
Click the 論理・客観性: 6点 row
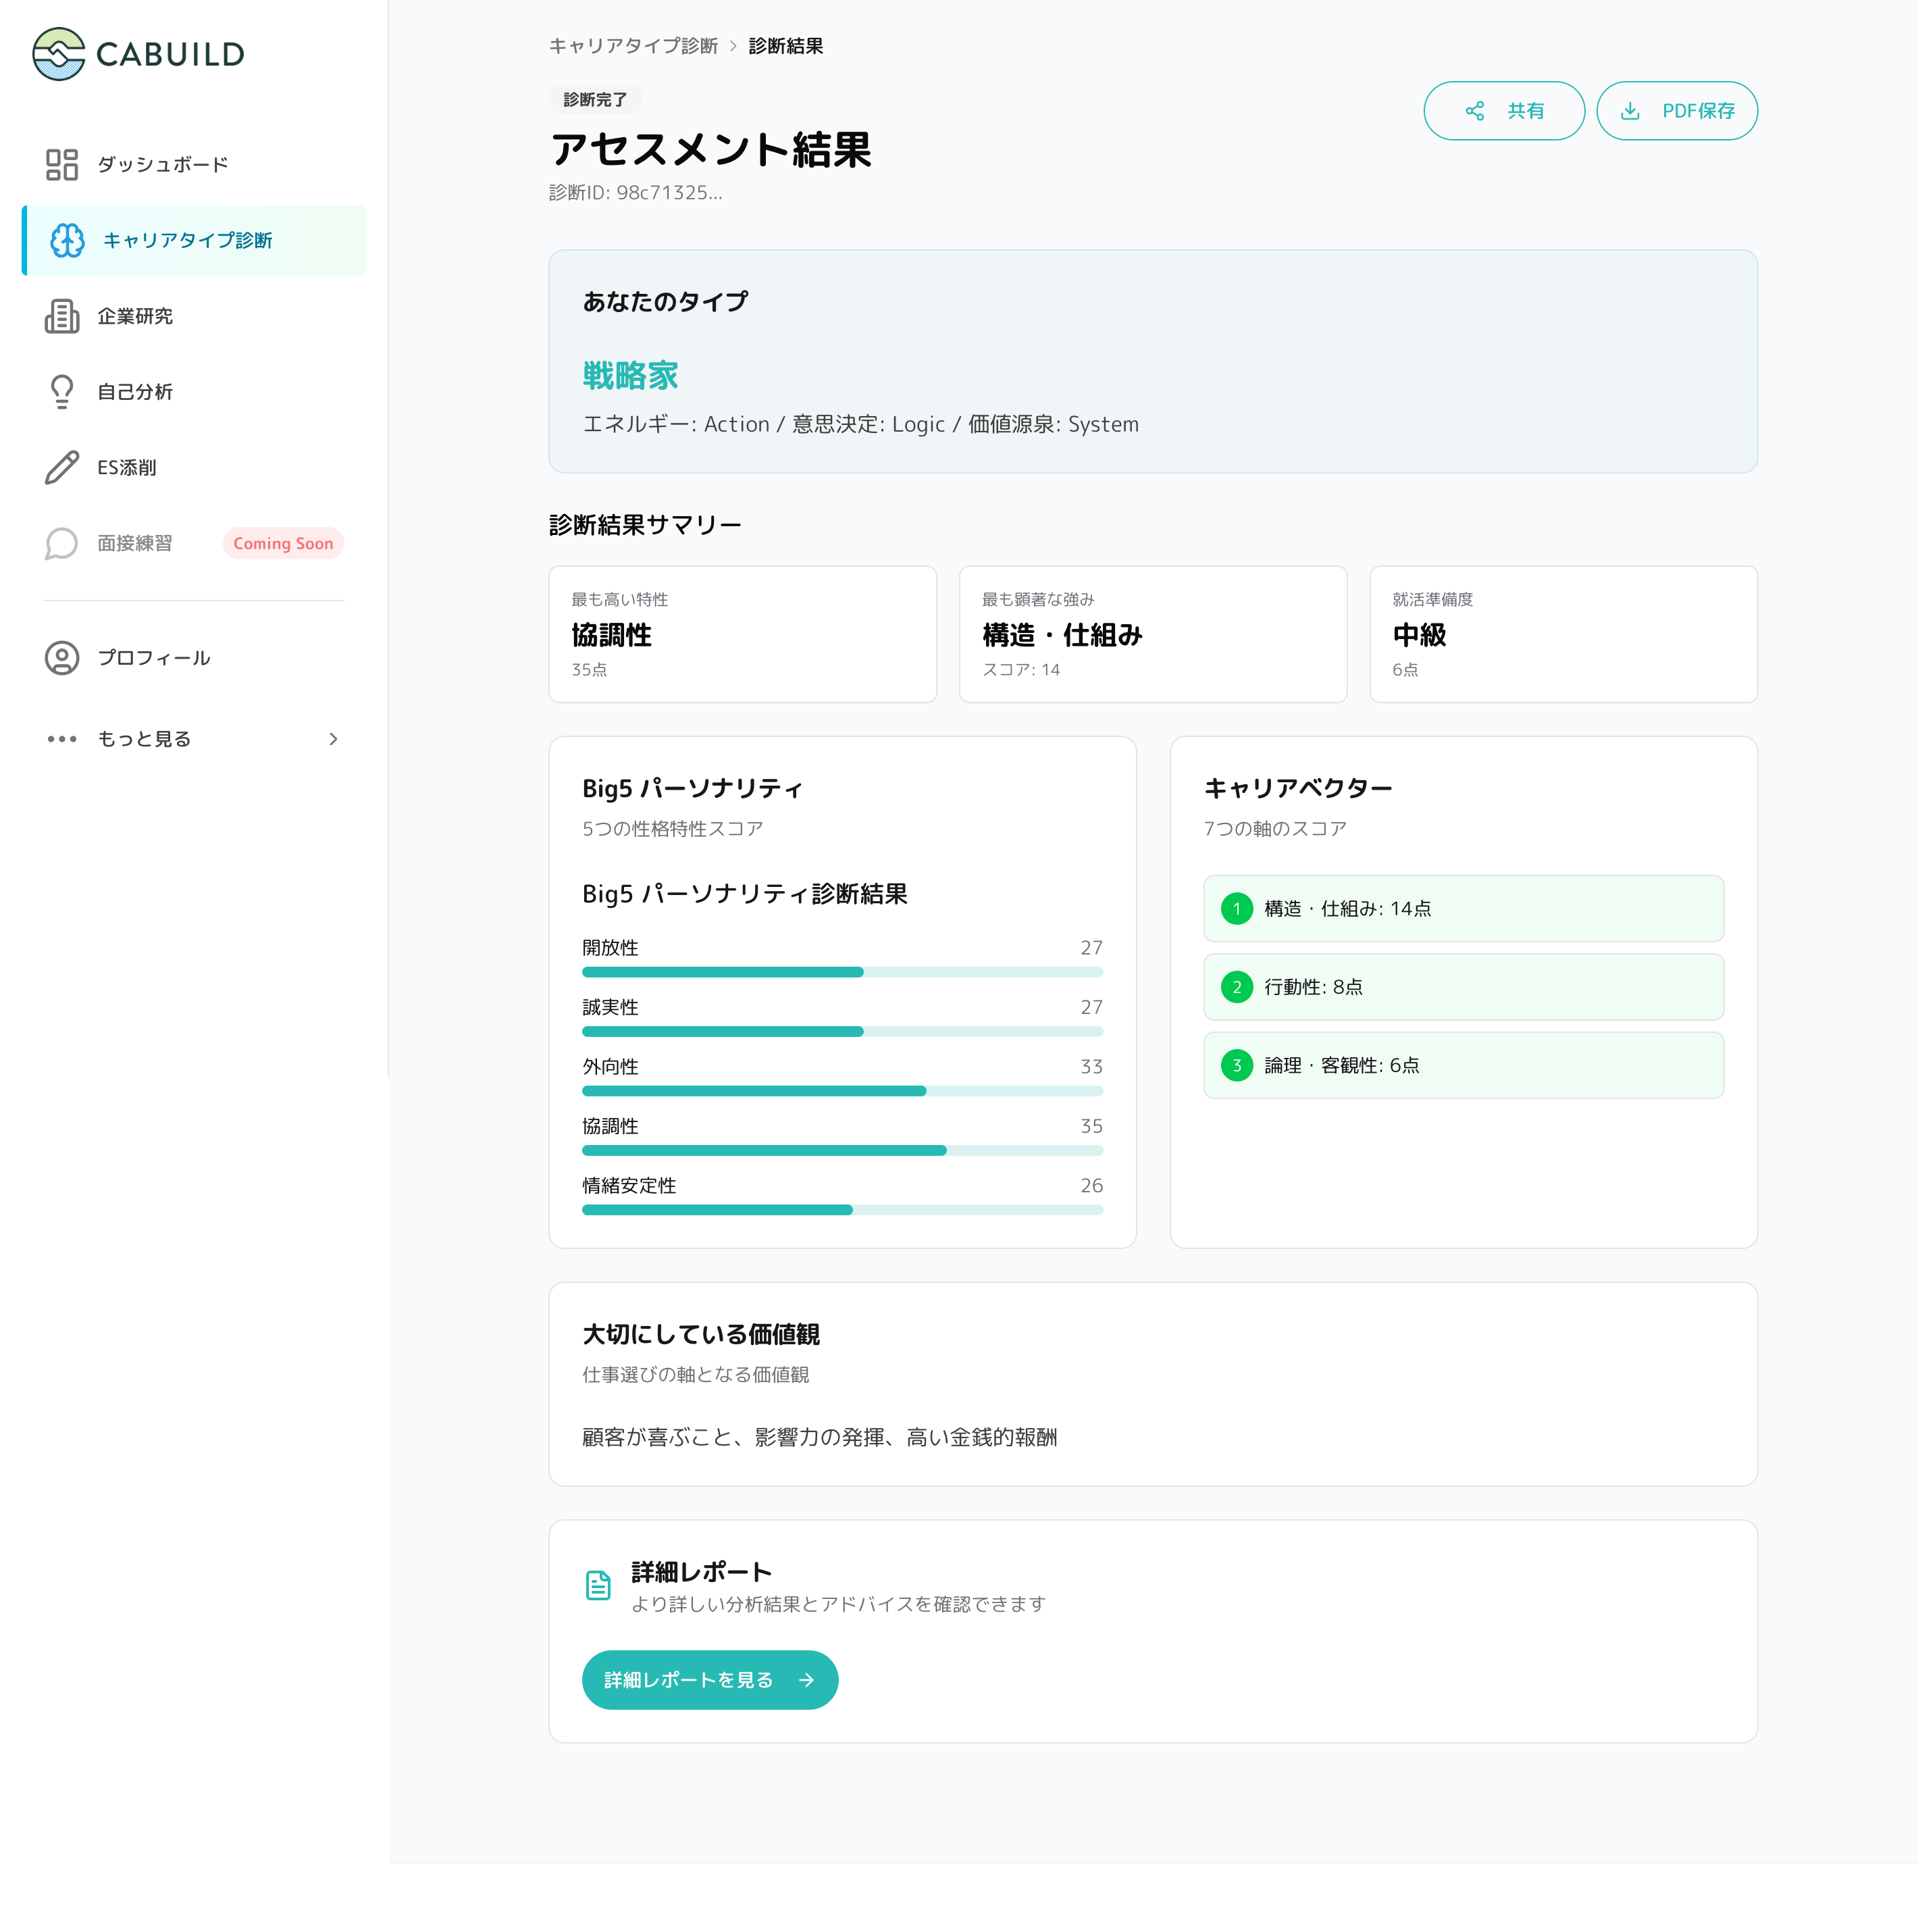click(1464, 1066)
